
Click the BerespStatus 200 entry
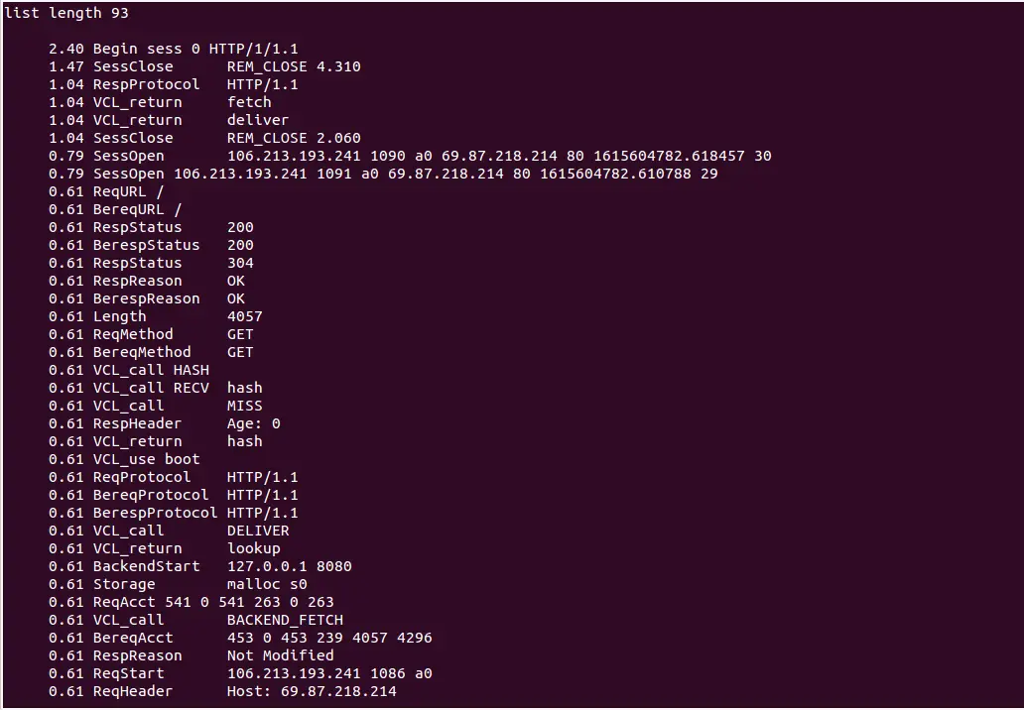click(151, 245)
